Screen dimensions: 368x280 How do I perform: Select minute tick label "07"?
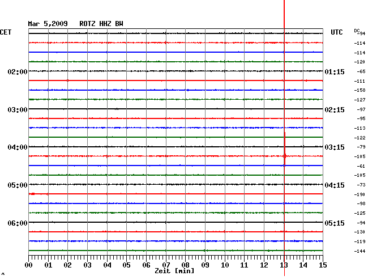click(166, 265)
